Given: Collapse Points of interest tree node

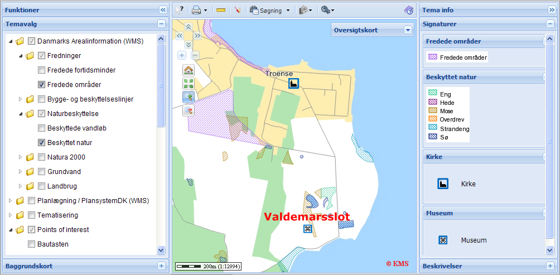Looking at the screenshot, I should 11,230.
